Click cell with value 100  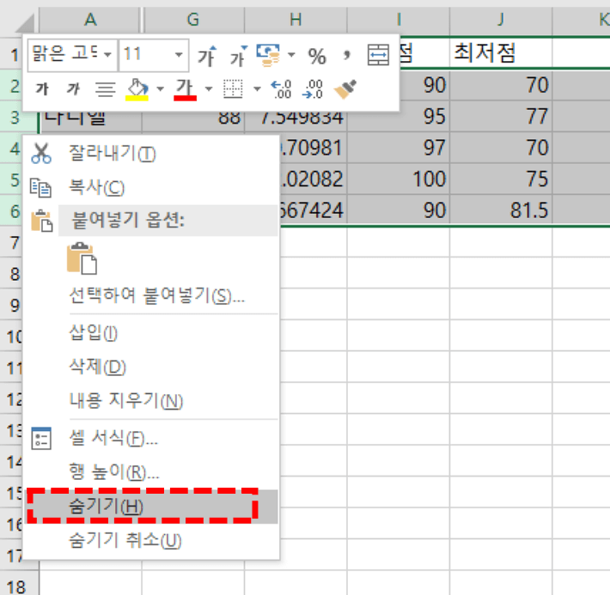point(399,179)
